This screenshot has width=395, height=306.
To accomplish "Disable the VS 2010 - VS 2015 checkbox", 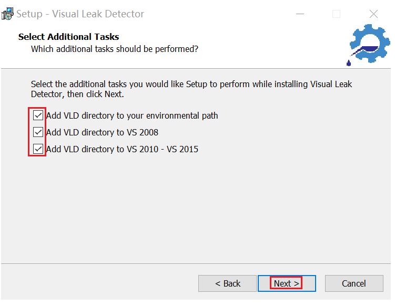I will coord(38,149).
